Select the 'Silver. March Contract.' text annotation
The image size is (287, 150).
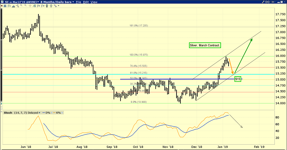tap(205, 45)
